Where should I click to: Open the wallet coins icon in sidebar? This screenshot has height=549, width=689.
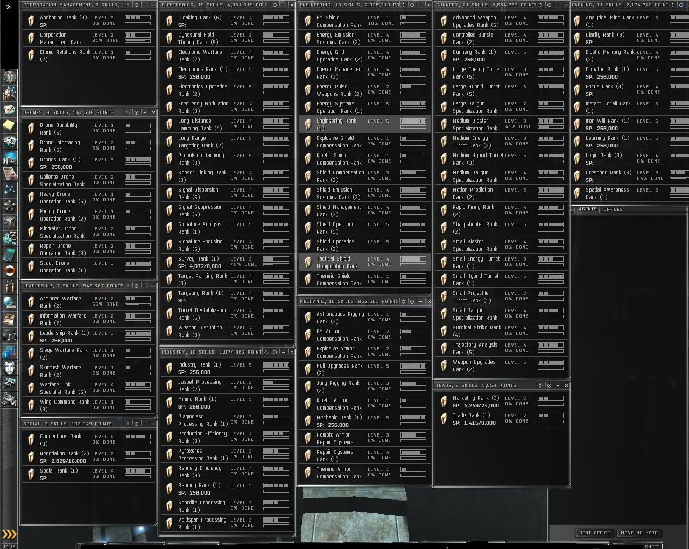point(9,237)
